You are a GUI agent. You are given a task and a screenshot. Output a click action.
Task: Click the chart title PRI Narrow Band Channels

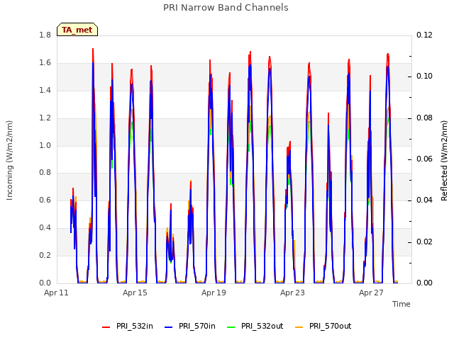point(226,8)
